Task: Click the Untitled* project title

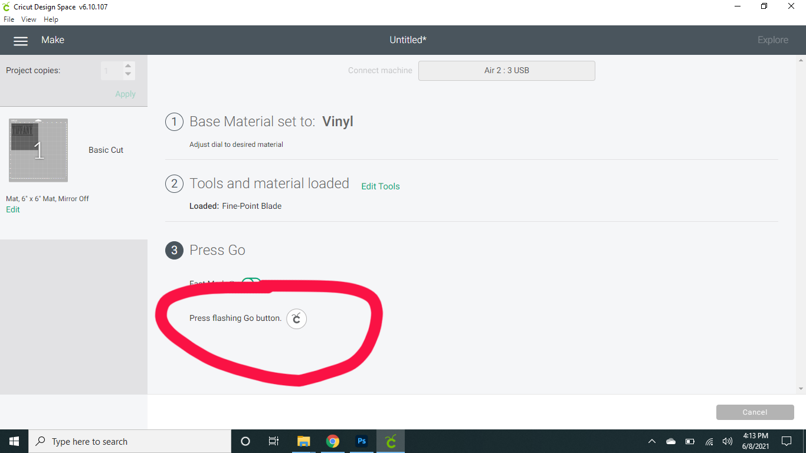Action: pyautogui.click(x=408, y=40)
